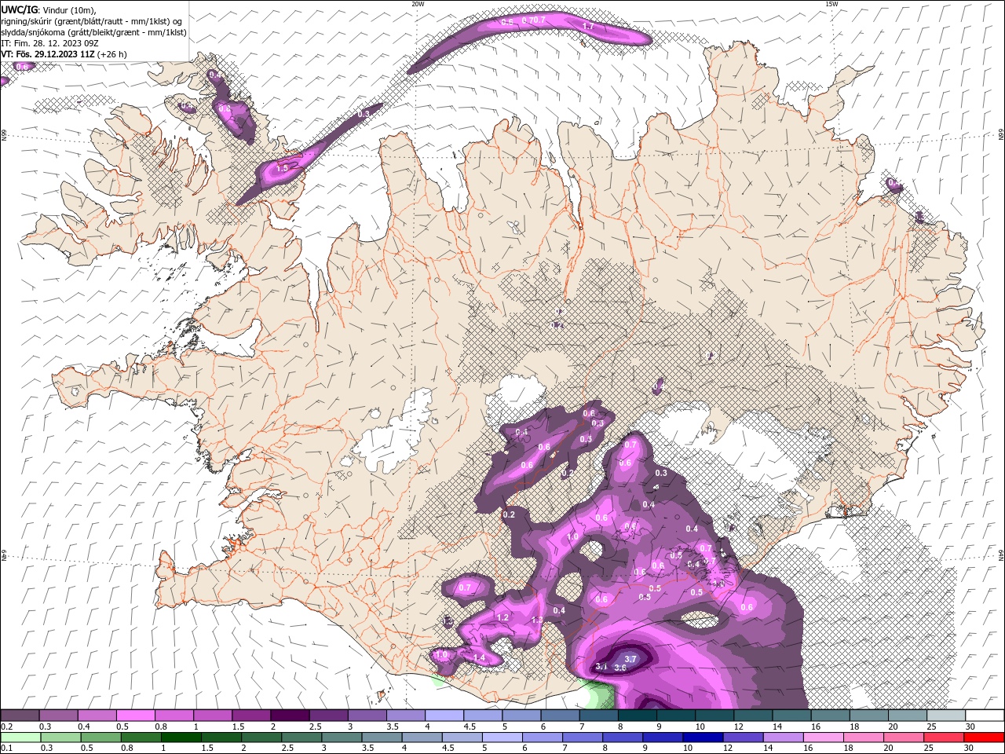Click the snow scale swatch between 0.2 and 0.3
The image size is (1005, 754).
(x=20, y=715)
